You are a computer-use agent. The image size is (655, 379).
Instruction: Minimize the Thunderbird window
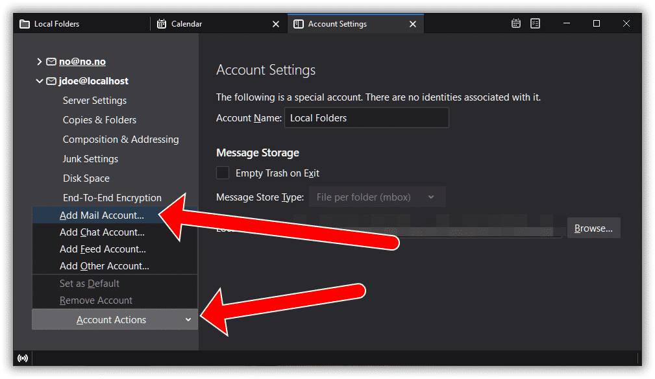pos(567,23)
